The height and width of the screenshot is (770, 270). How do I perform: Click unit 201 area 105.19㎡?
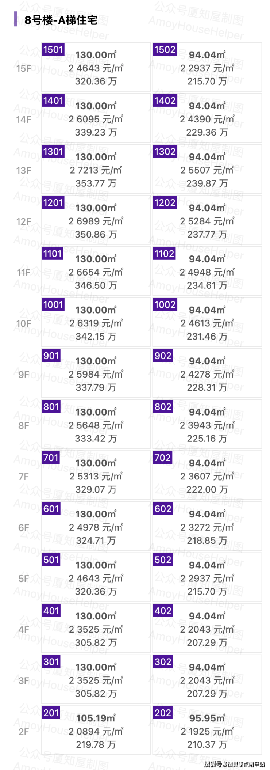pyautogui.click(x=96, y=718)
